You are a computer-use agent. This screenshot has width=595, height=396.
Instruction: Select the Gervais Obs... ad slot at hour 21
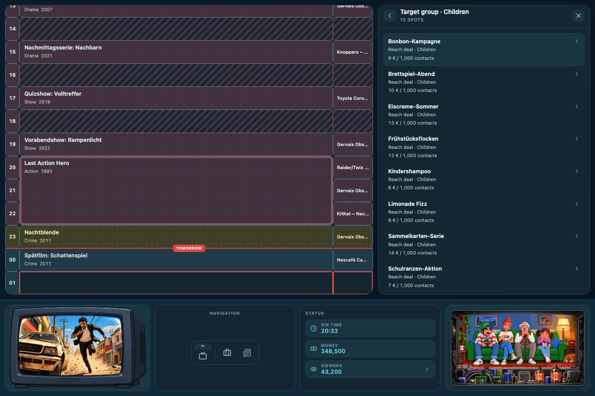(353, 191)
